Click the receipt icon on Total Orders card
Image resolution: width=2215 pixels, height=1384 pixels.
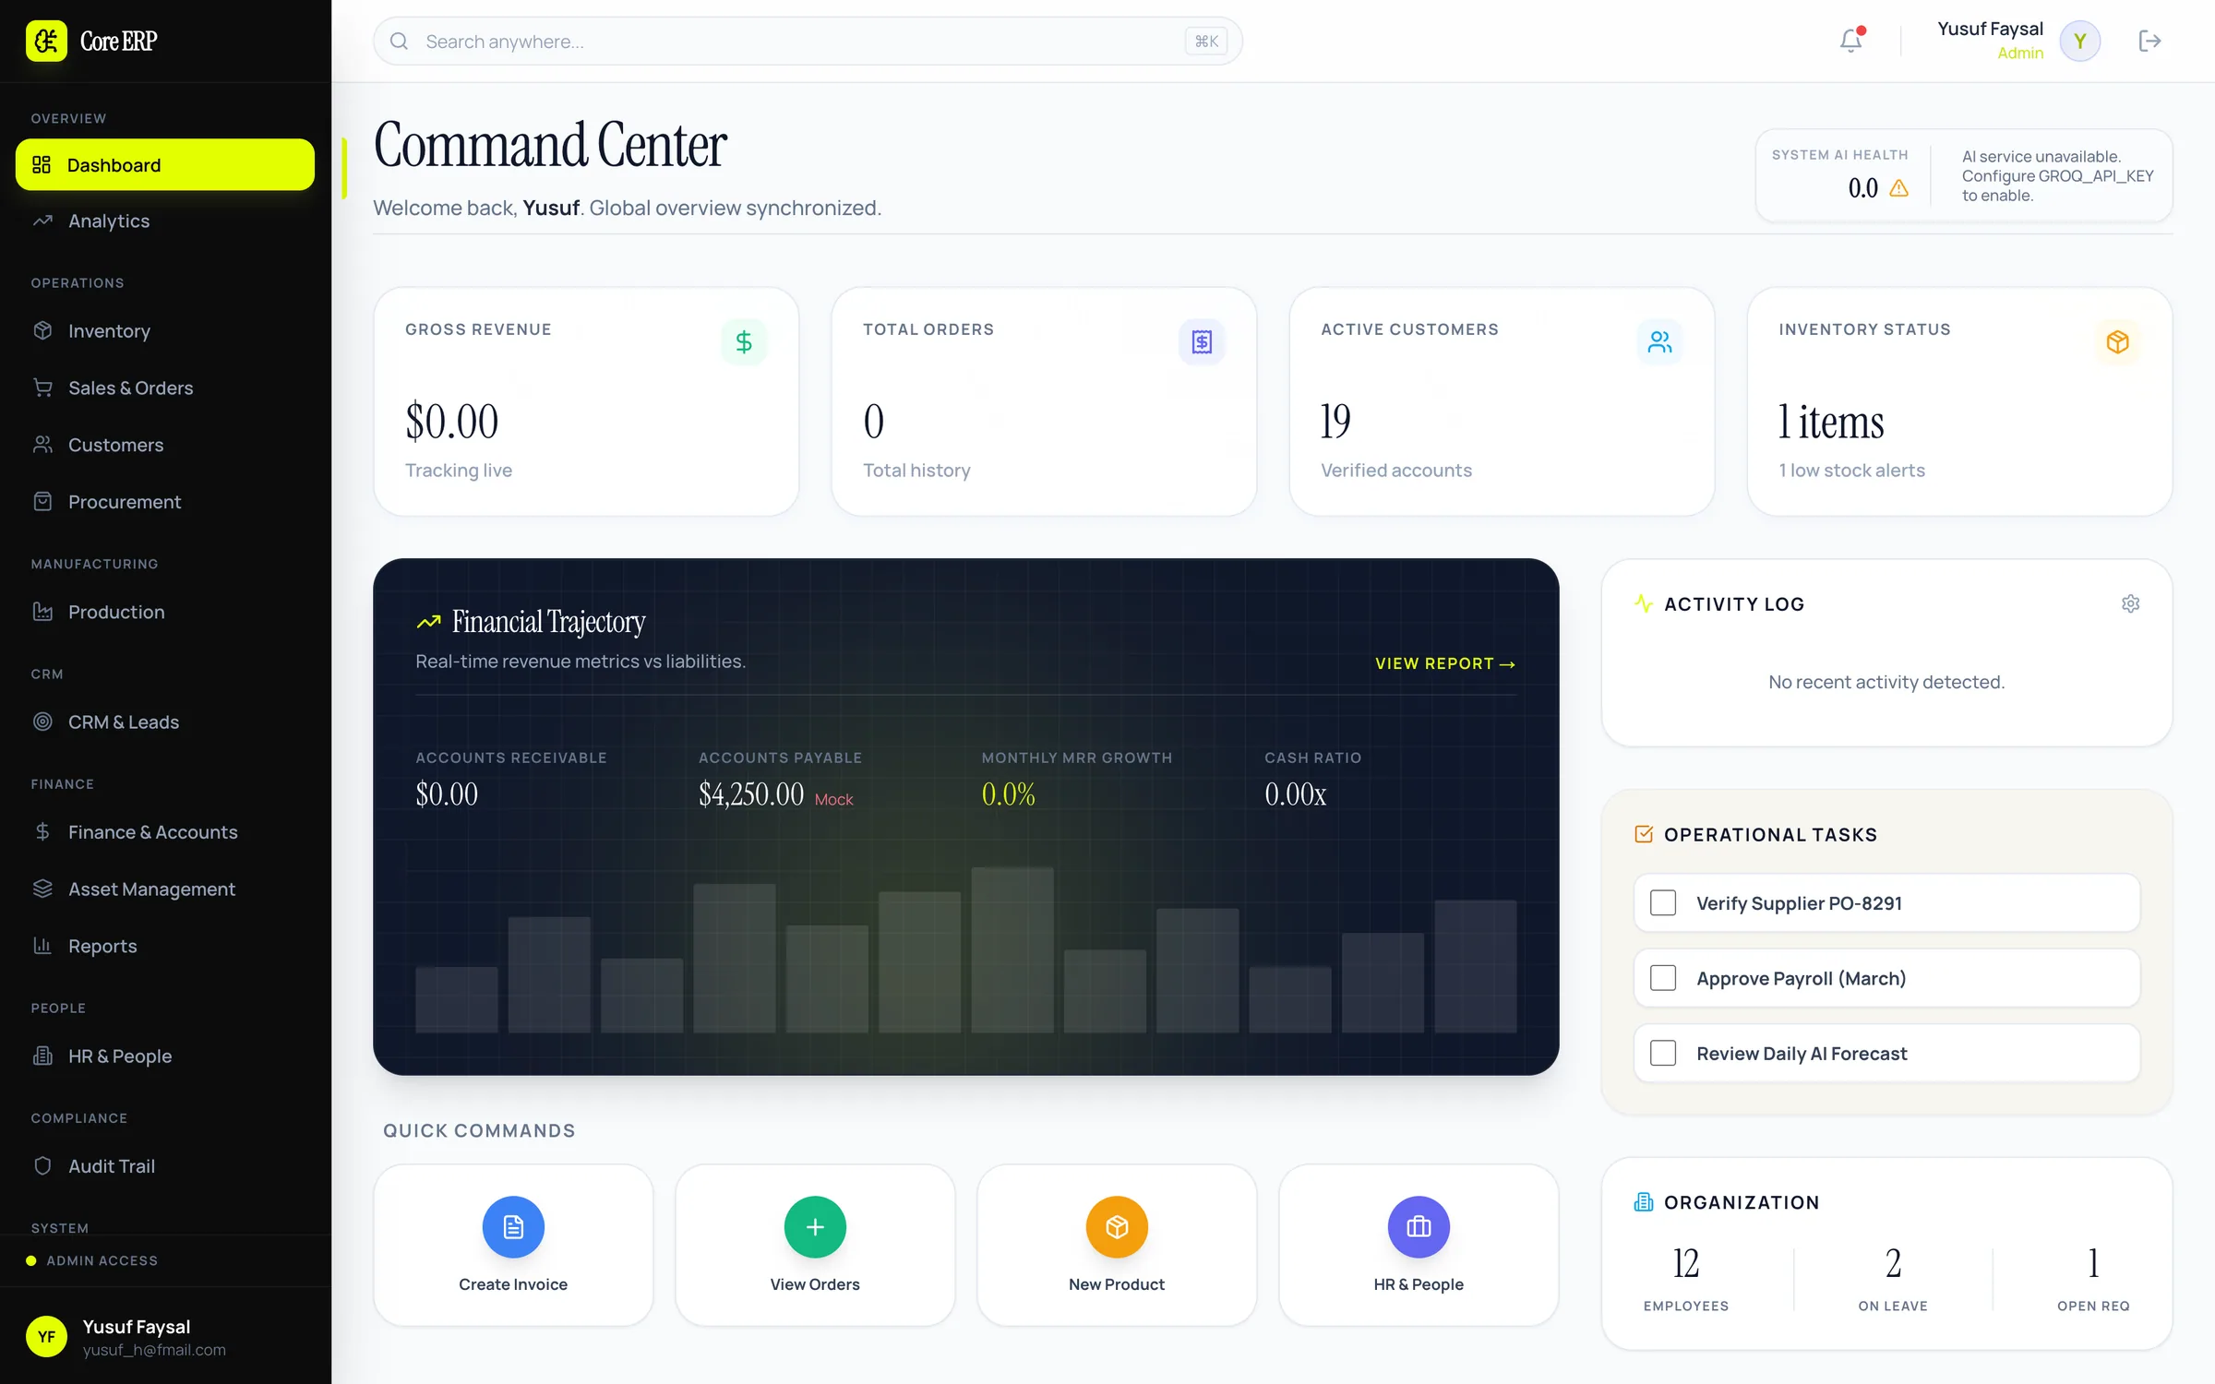tap(1202, 342)
